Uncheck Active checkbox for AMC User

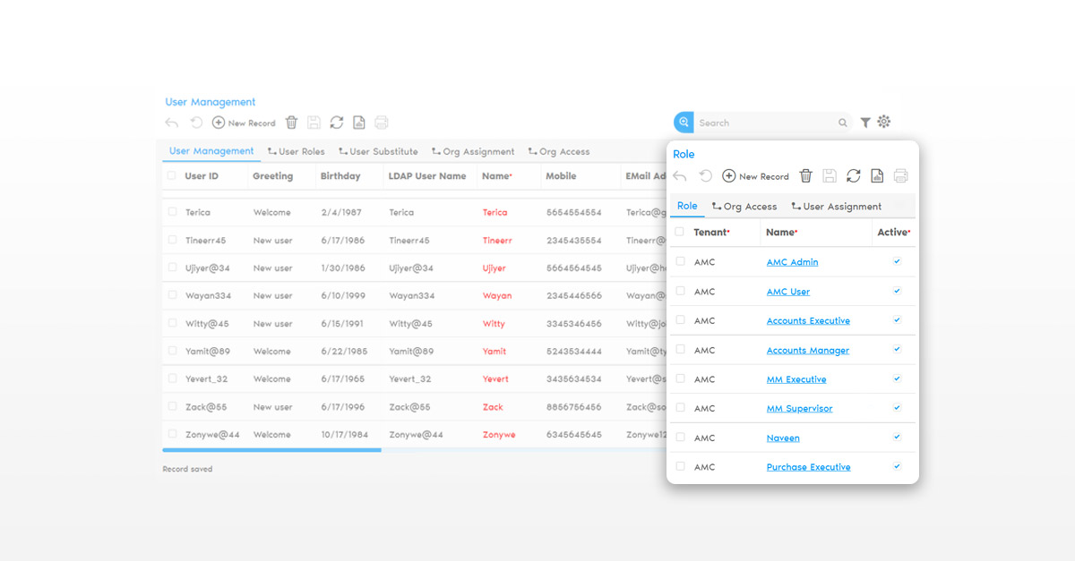(897, 291)
